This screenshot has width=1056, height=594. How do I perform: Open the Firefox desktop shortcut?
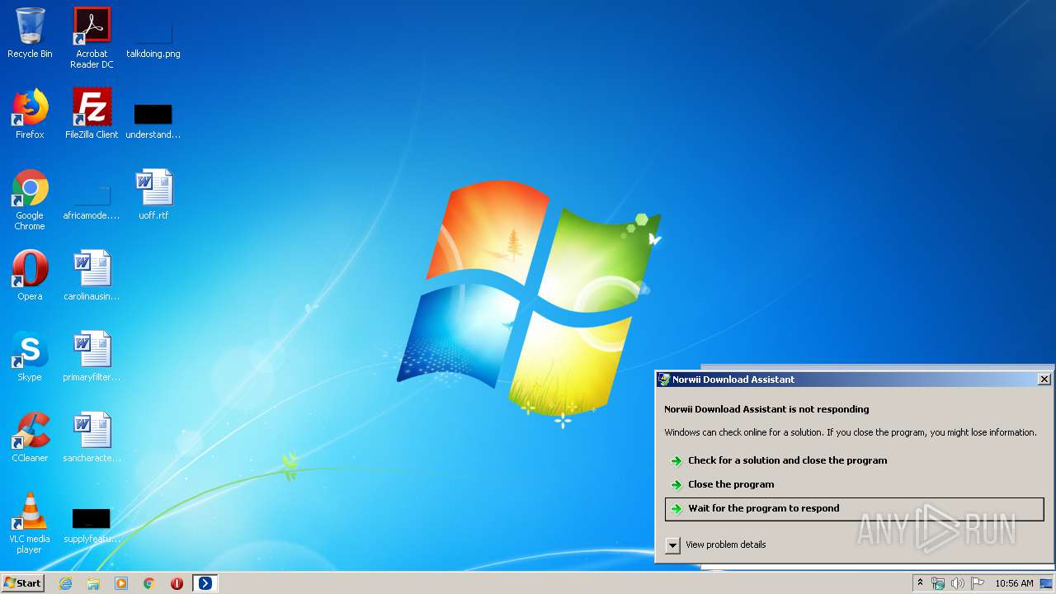click(x=30, y=114)
